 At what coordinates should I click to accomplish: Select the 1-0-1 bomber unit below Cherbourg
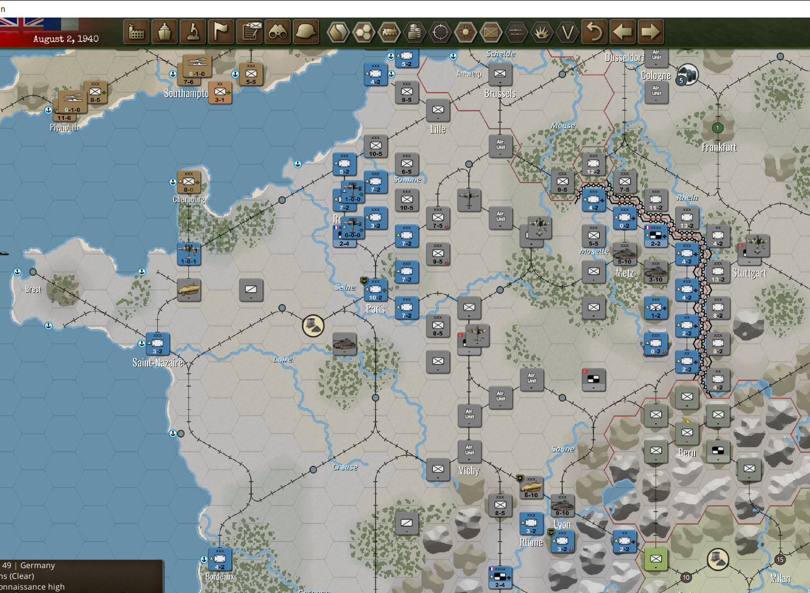189,254
